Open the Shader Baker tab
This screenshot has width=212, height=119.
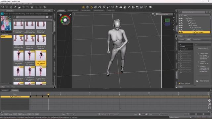(x=197, y=39)
